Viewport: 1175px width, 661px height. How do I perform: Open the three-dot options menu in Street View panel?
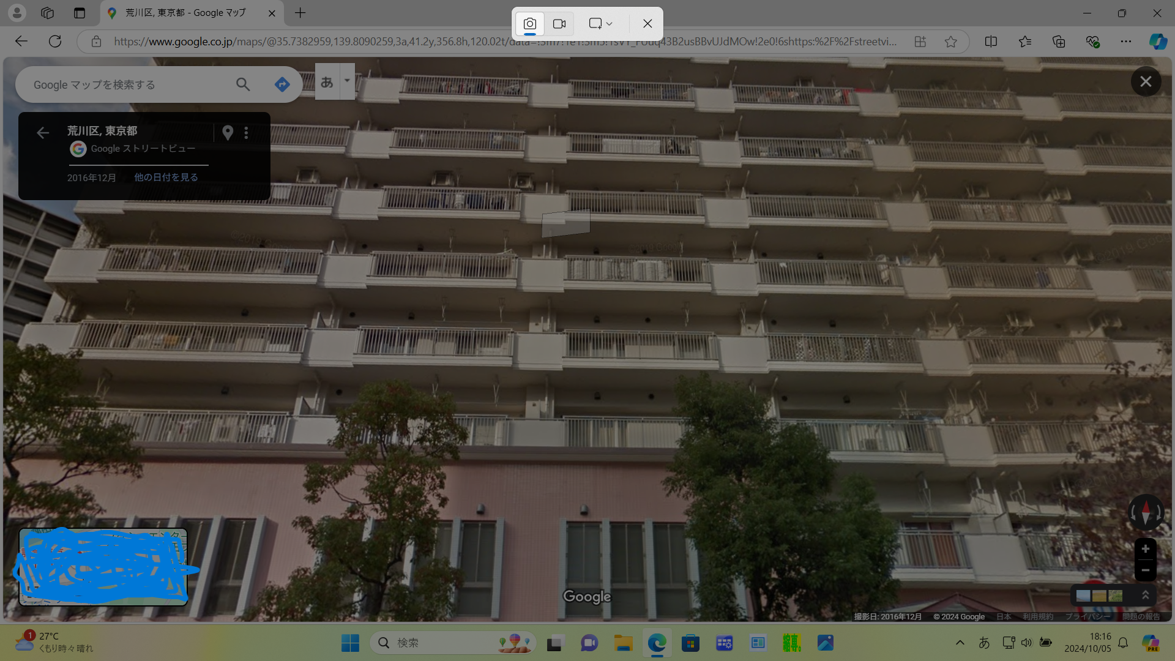pos(246,132)
